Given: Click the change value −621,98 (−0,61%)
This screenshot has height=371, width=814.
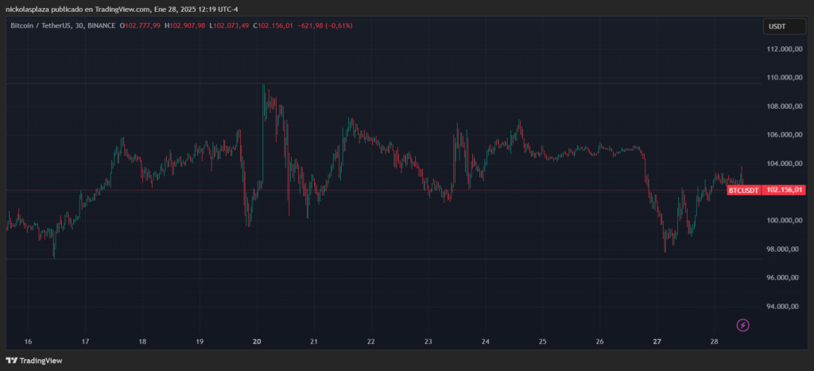Looking at the screenshot, I should click(x=324, y=25).
